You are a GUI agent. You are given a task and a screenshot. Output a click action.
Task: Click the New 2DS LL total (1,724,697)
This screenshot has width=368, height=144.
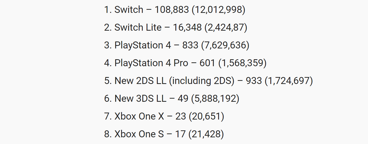coord(288,81)
